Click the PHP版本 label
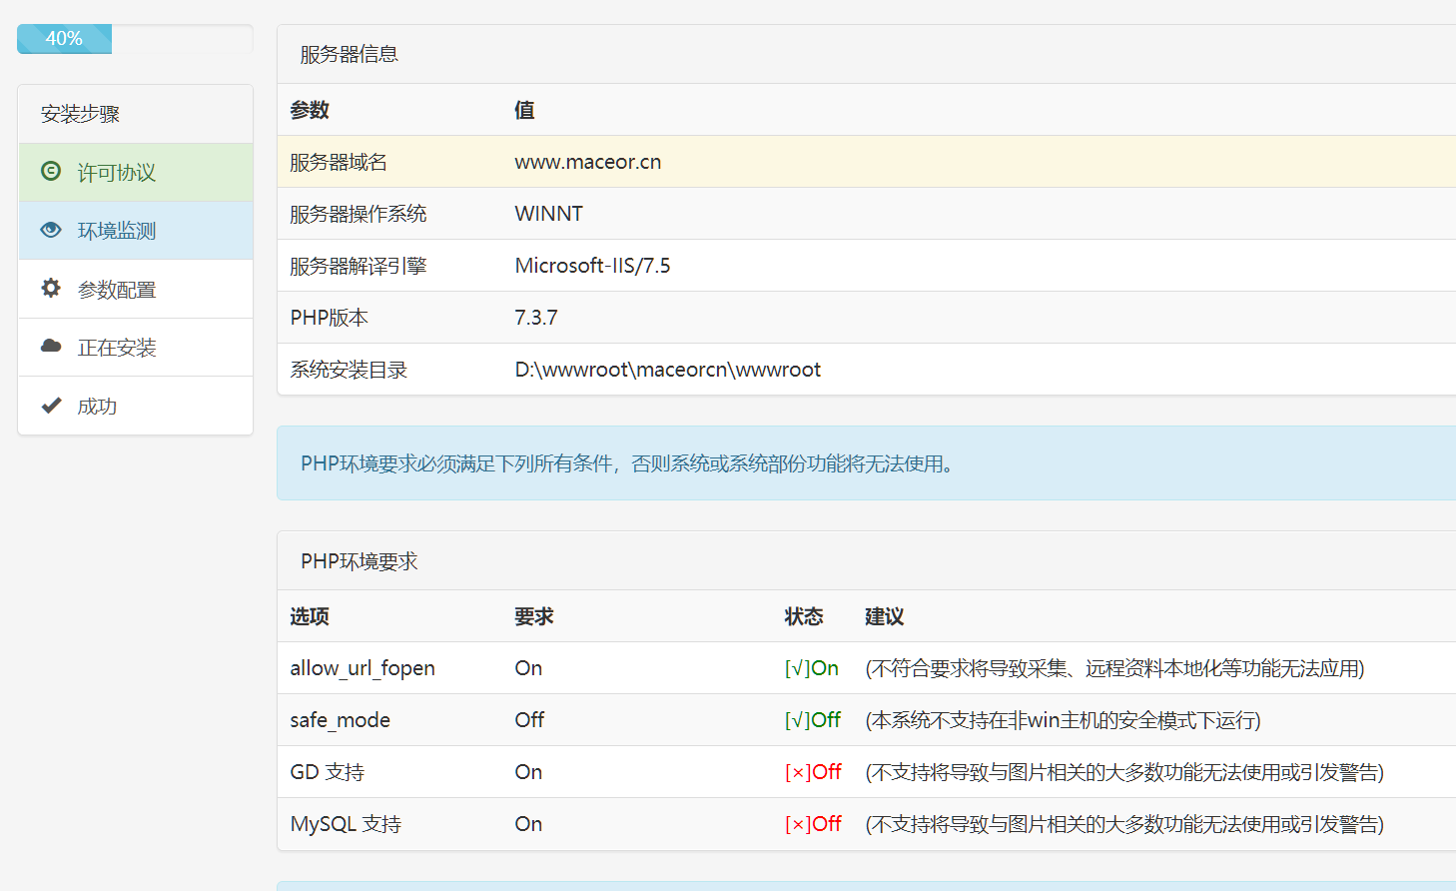This screenshot has width=1456, height=891. tap(330, 318)
